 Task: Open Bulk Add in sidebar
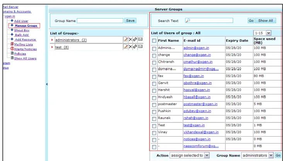click(22, 35)
